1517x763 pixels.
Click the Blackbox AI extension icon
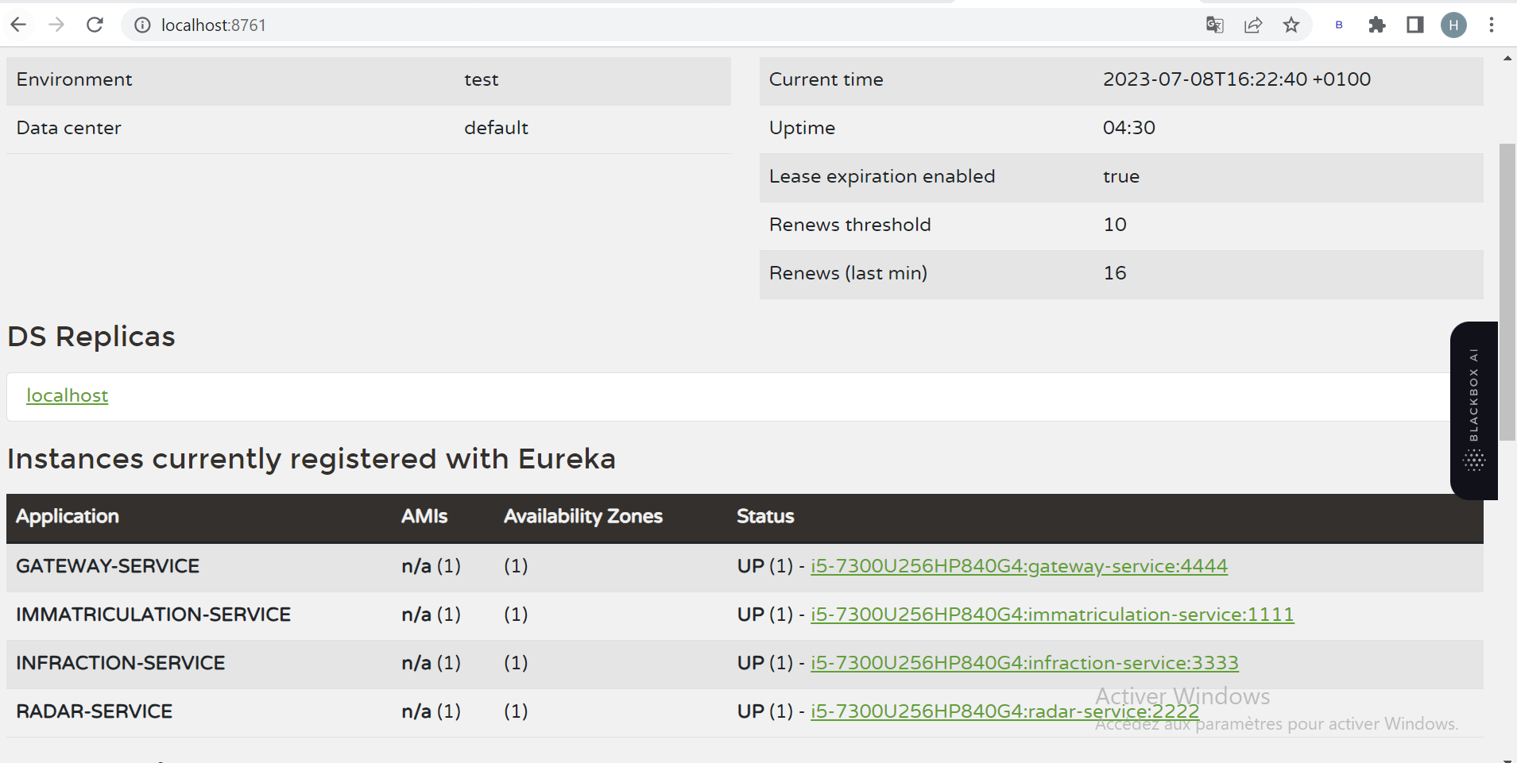[x=1338, y=25]
